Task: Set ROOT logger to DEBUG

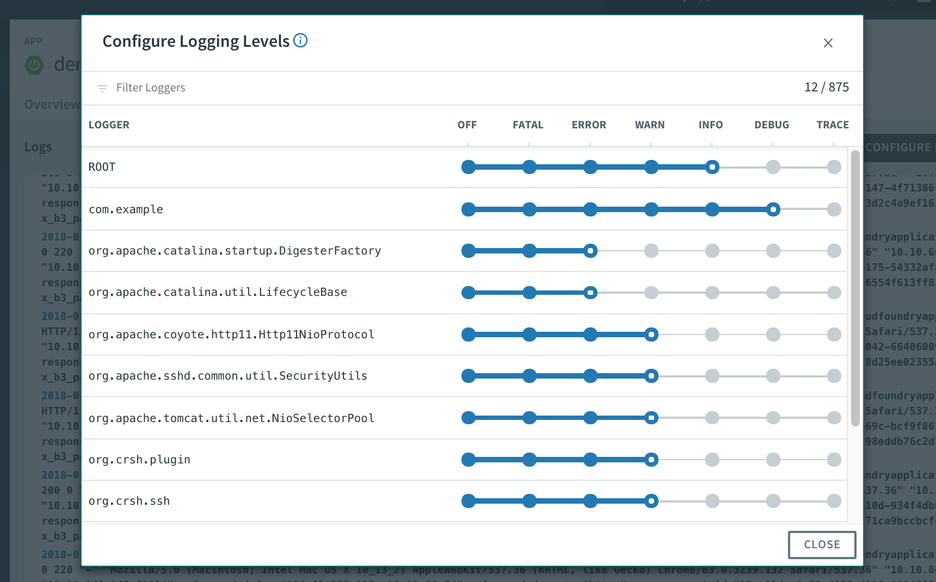Action: (773, 167)
